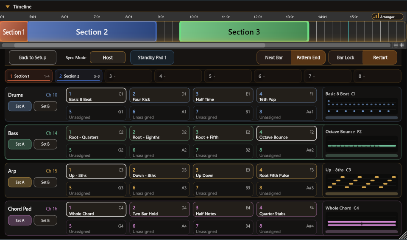Trigger Drums pad Half Time

(223, 95)
